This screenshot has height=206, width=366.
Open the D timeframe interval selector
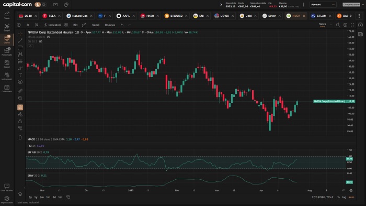pyautogui.click(x=28, y=25)
